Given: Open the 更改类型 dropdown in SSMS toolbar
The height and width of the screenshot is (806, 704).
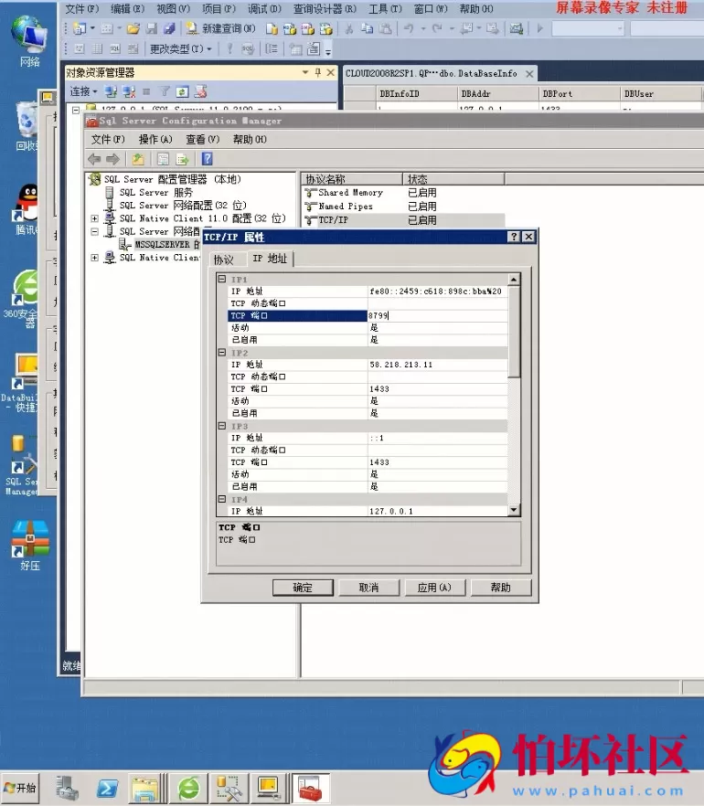Looking at the screenshot, I should pos(181,48).
